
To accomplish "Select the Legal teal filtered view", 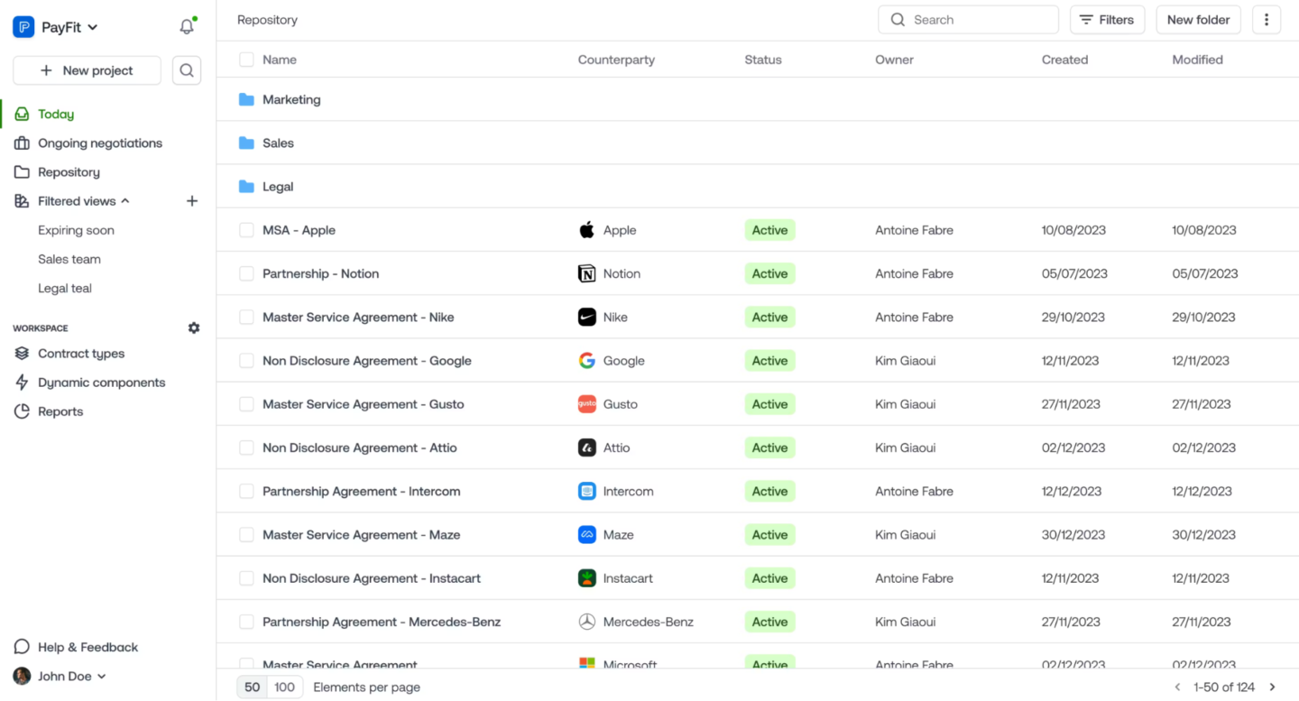I will pyautogui.click(x=64, y=288).
